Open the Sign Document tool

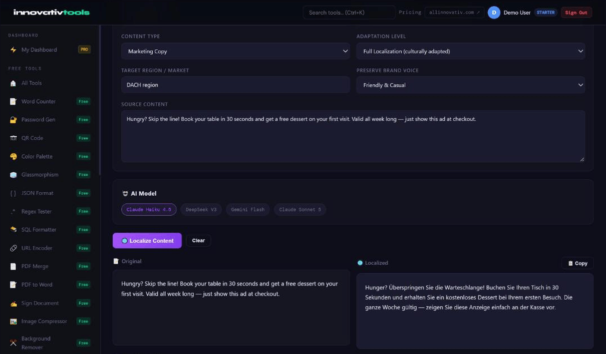coord(50,303)
